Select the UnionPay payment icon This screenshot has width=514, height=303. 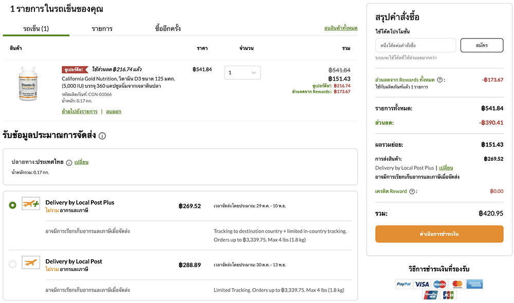[x=431, y=295]
